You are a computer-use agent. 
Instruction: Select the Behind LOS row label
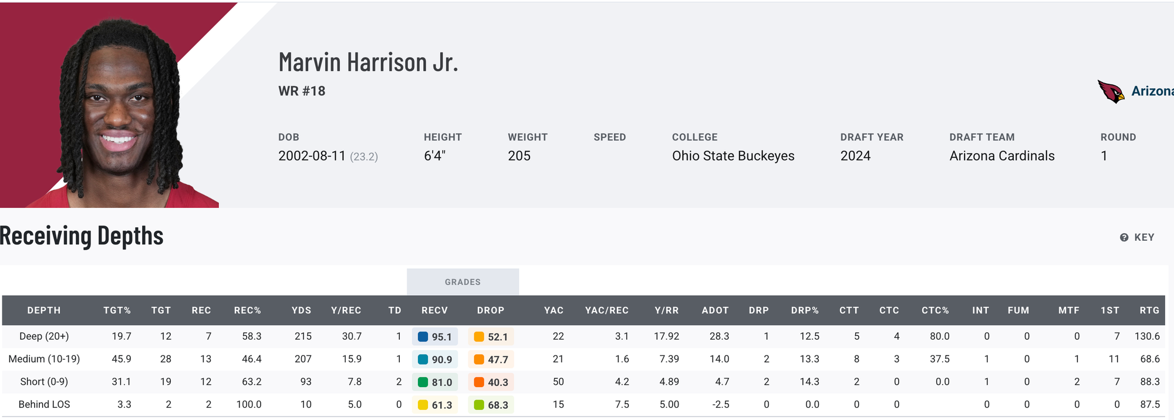pos(44,404)
